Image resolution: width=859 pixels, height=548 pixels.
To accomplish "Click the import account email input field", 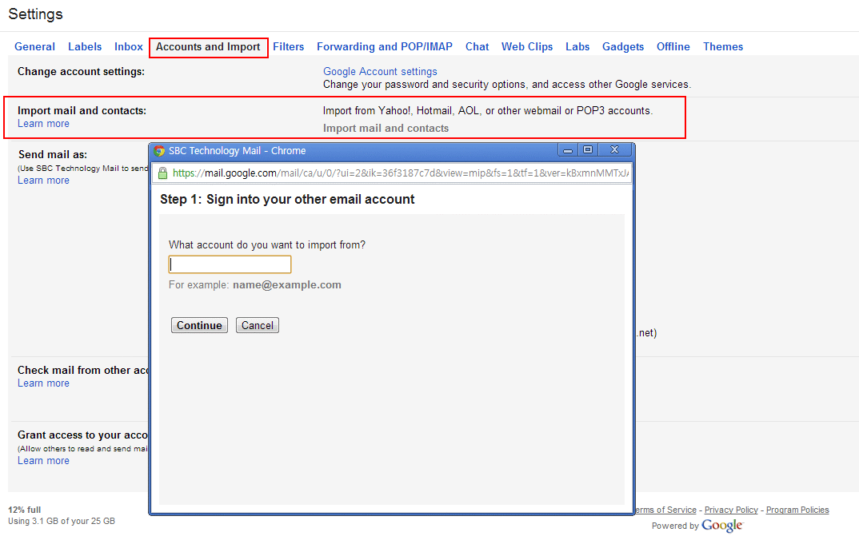I will click(x=230, y=264).
